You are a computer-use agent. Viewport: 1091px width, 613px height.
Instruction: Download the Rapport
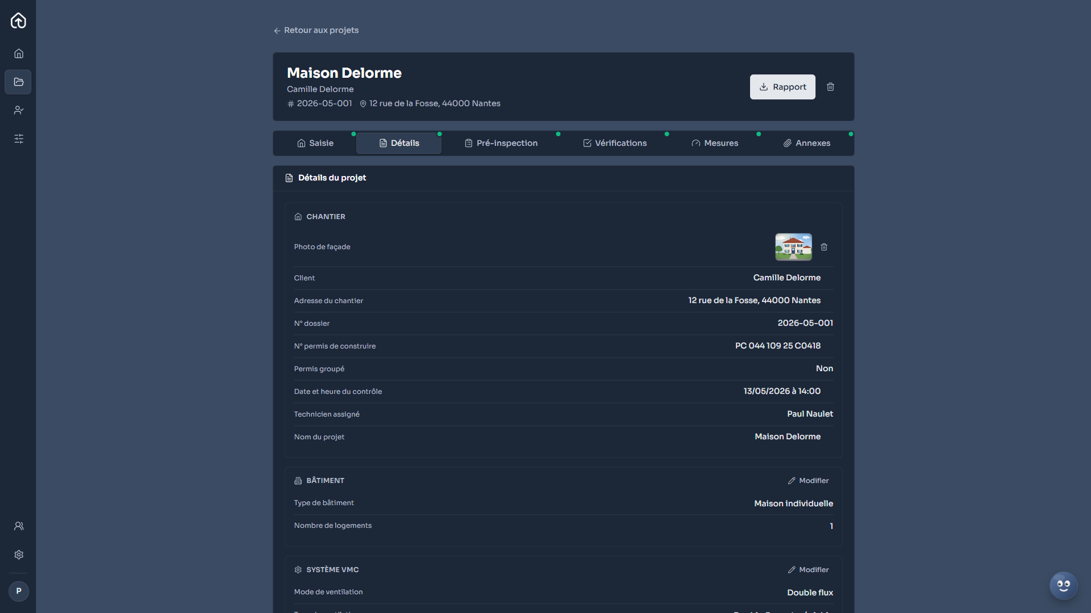point(782,87)
